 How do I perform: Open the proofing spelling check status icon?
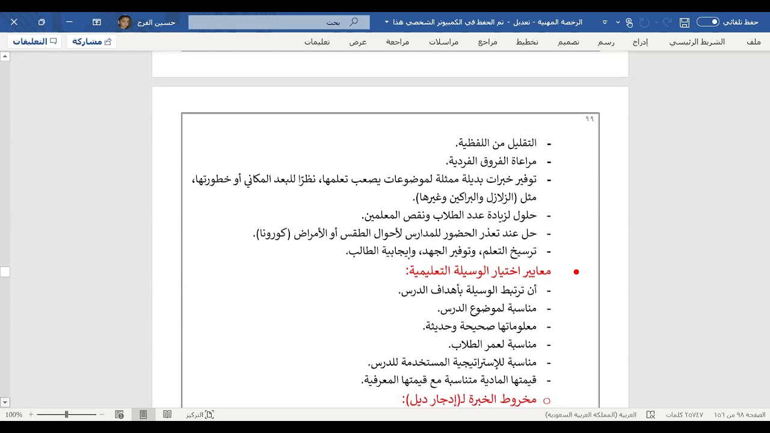pos(651,414)
